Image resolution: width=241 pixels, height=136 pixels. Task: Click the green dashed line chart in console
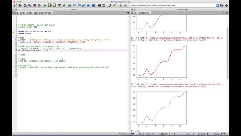point(162,108)
